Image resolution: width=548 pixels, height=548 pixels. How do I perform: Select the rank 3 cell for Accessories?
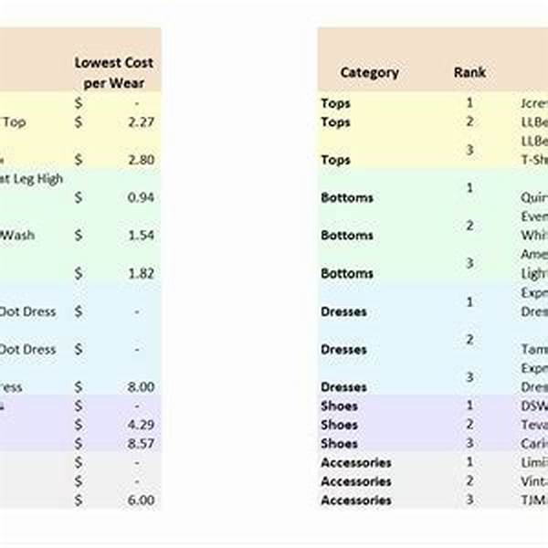pos(469,500)
